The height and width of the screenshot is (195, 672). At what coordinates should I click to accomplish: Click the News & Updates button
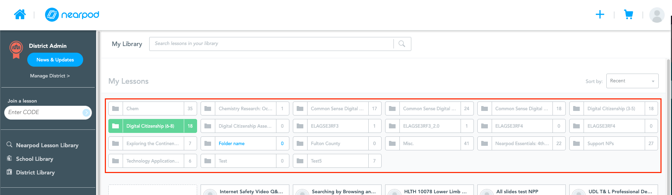click(55, 60)
